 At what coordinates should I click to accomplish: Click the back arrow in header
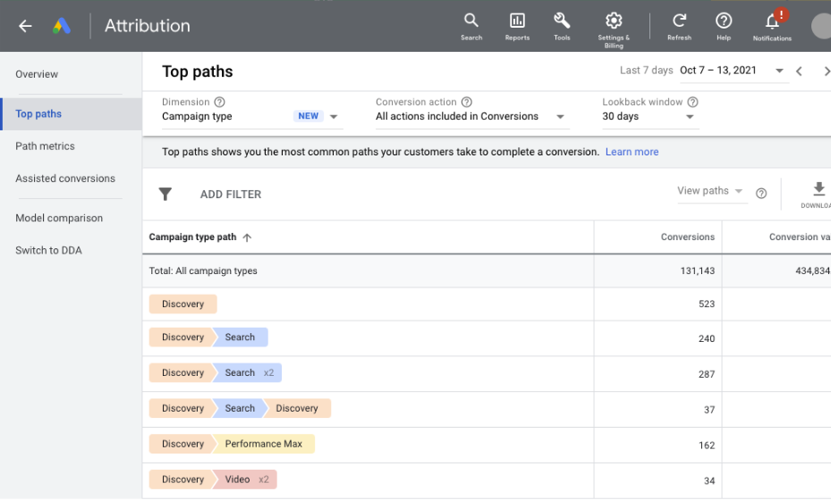(25, 26)
